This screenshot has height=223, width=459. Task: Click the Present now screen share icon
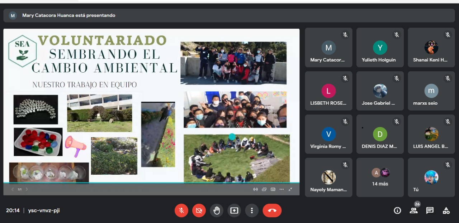[234, 210]
